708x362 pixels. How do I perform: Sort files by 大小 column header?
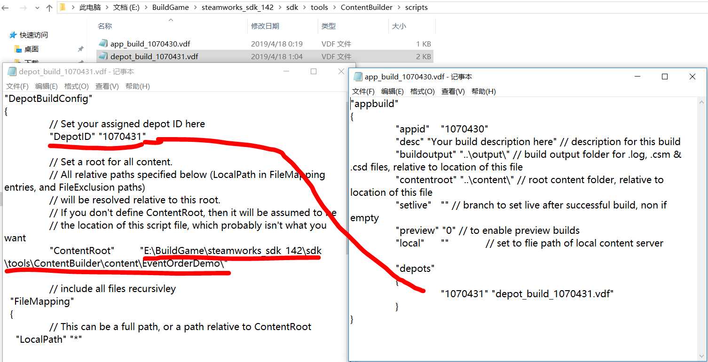[x=399, y=26]
